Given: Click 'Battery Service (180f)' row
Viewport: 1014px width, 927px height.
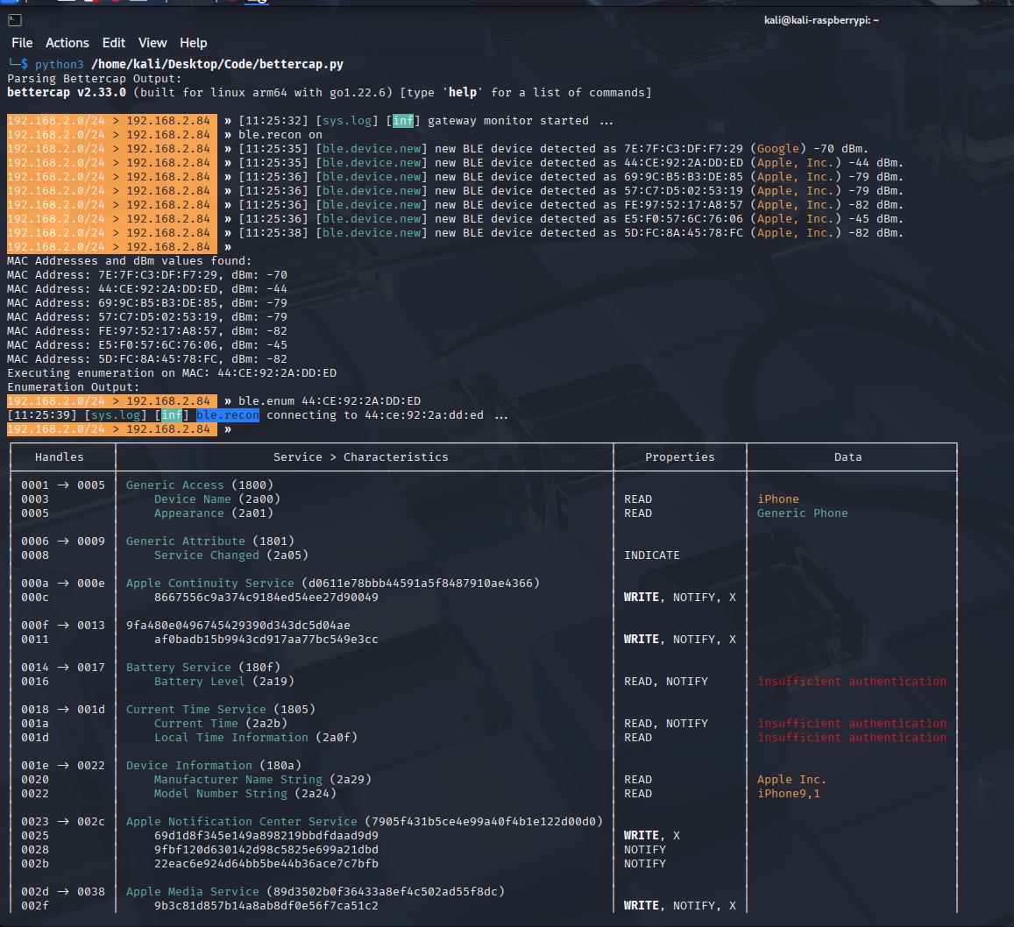Looking at the screenshot, I should click(x=203, y=667).
